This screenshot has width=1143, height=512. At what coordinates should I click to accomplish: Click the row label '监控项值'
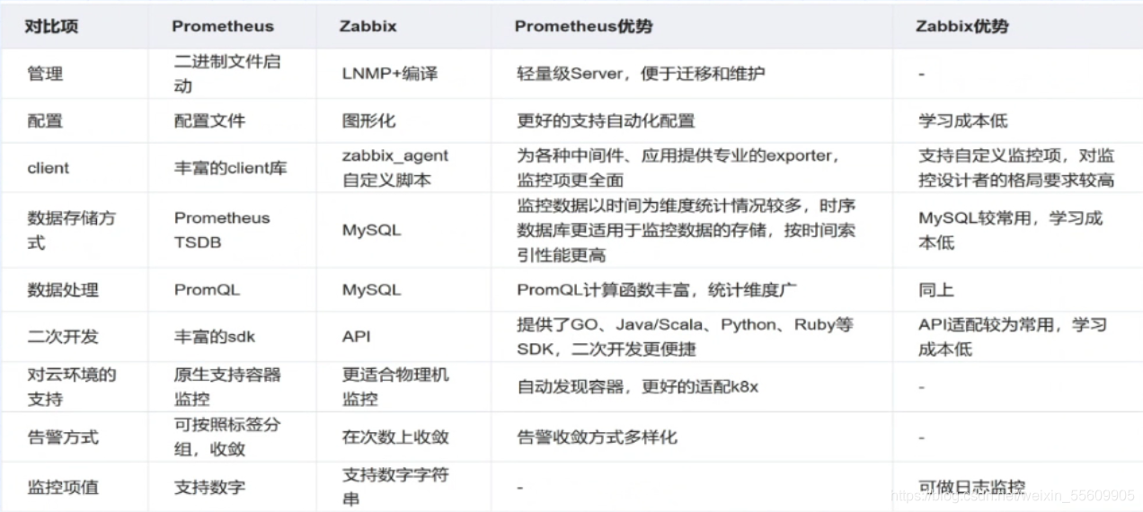[63, 487]
